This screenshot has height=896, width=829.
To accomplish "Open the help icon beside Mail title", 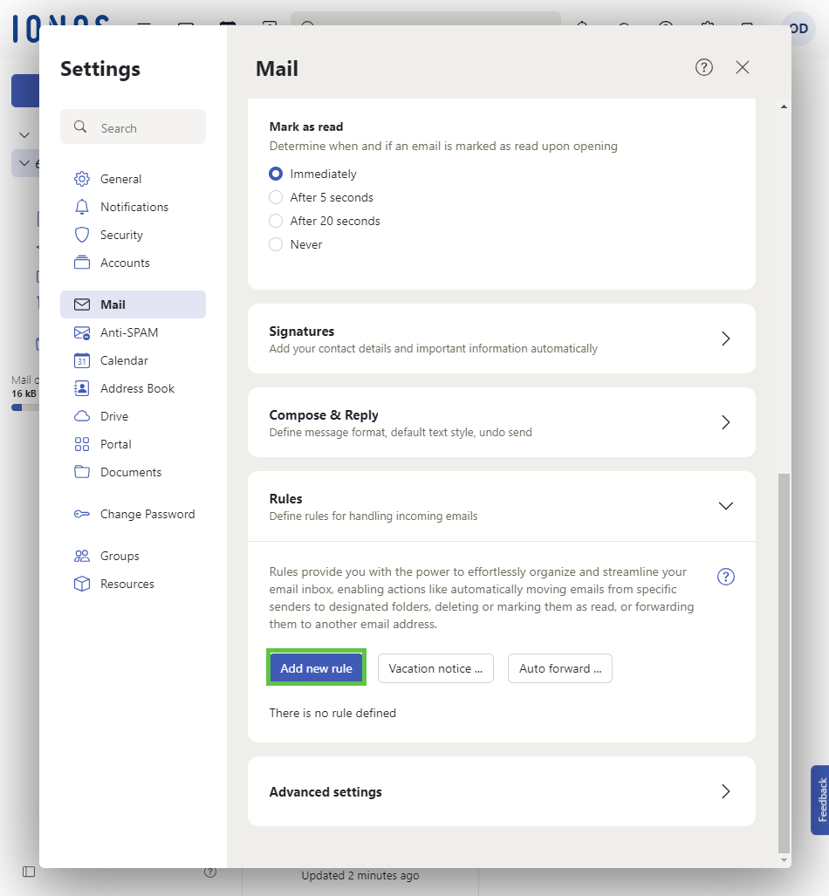I will pos(704,67).
